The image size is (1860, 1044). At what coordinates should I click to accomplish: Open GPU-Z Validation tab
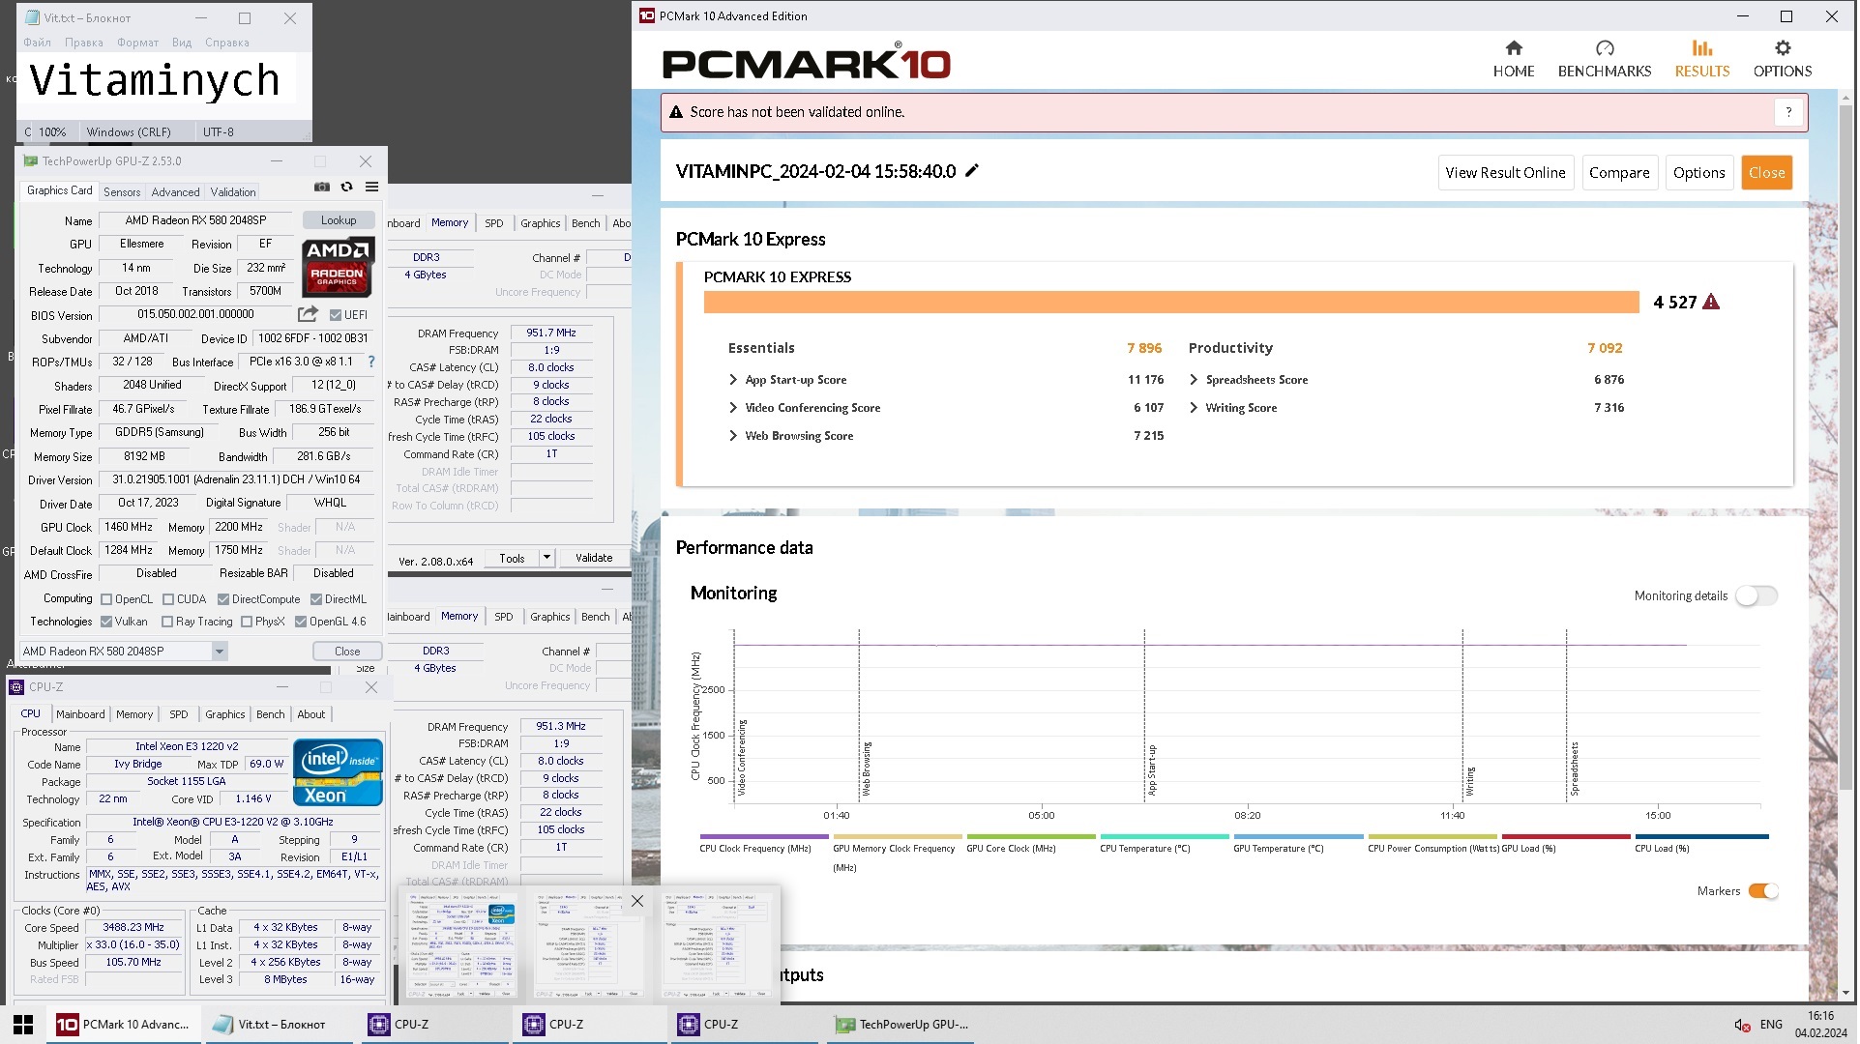[x=234, y=192]
